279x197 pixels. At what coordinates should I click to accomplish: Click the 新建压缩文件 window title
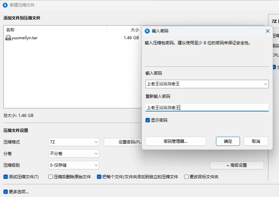(22, 5)
